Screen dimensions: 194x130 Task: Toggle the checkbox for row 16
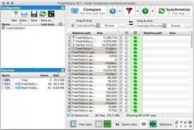pyautogui.click(x=121, y=92)
